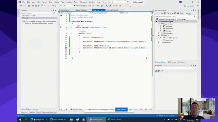Expand the Frameworks node
This screenshot has height=122, width=218.
(161, 28)
